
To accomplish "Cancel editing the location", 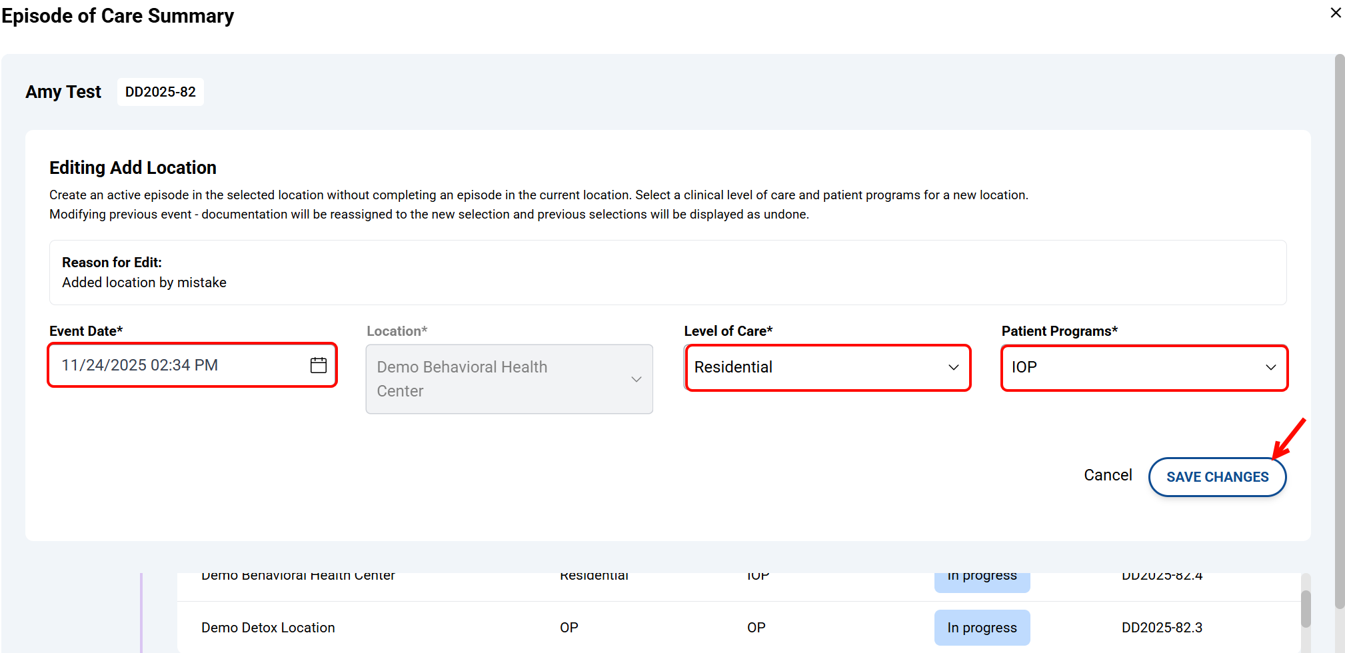I will point(1107,475).
